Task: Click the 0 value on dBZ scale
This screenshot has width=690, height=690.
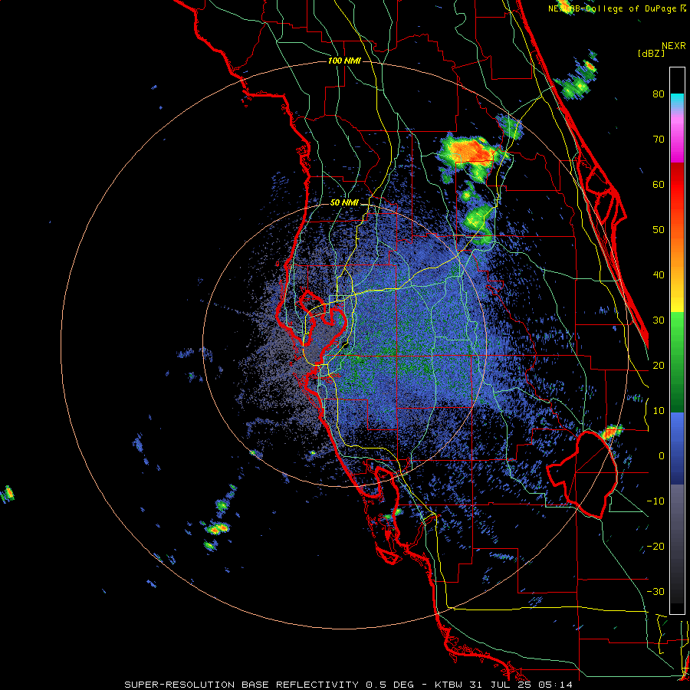Action: point(662,456)
